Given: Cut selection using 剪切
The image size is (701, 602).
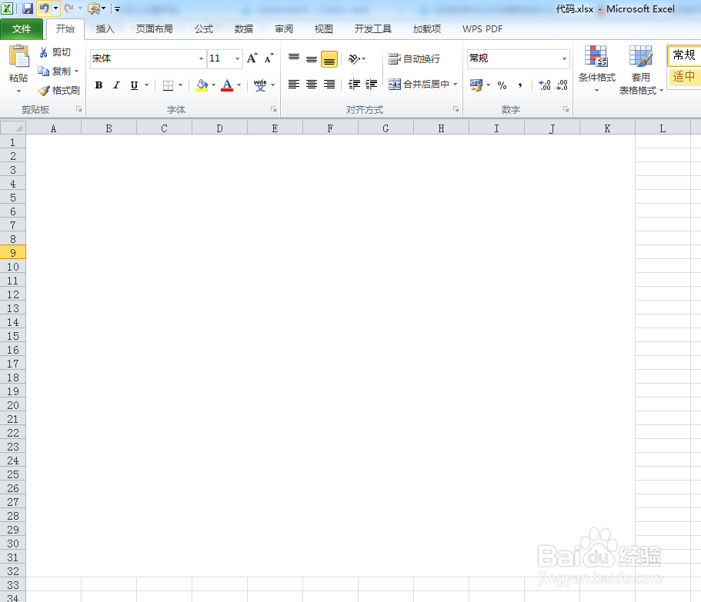Looking at the screenshot, I should coord(55,52).
